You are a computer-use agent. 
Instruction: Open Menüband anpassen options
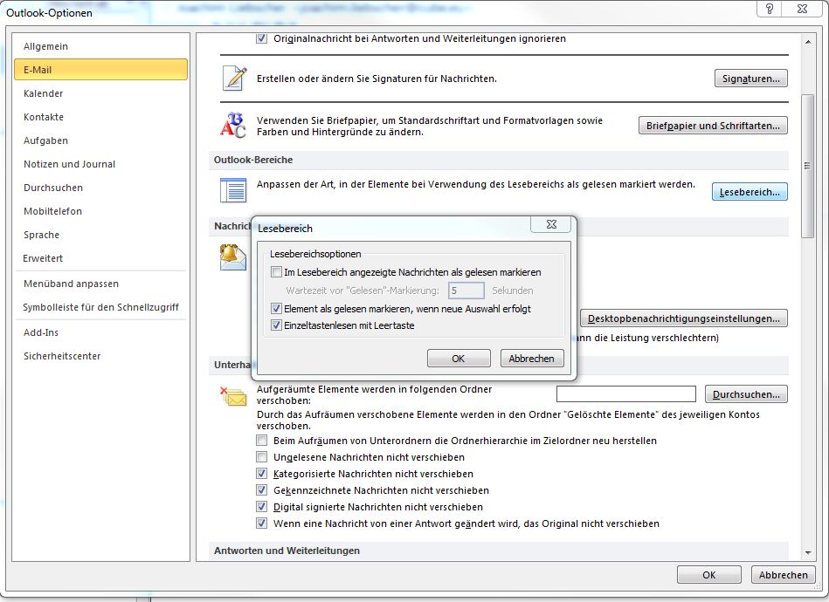click(x=101, y=284)
